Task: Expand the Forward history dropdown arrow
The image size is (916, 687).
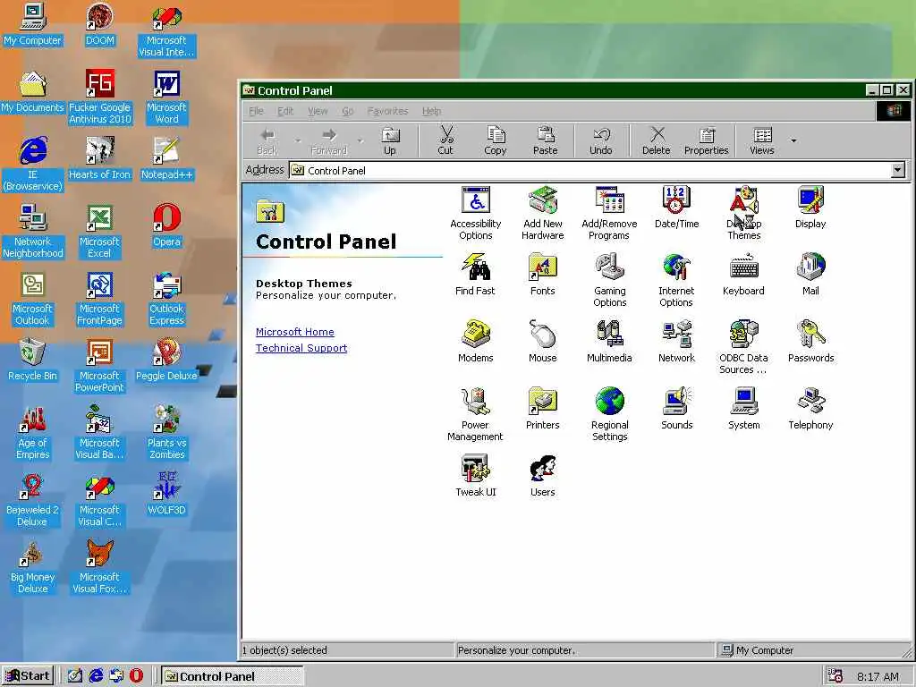Action: (360, 140)
